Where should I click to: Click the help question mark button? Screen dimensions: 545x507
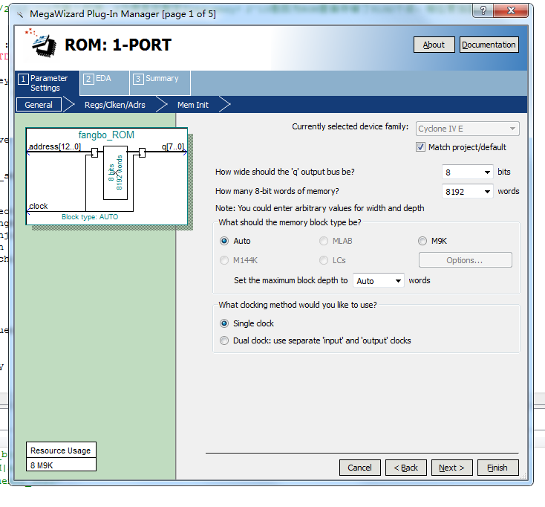coord(483,11)
